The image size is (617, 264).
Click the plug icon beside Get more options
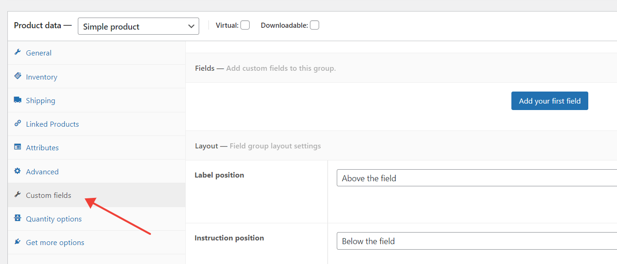click(x=18, y=242)
